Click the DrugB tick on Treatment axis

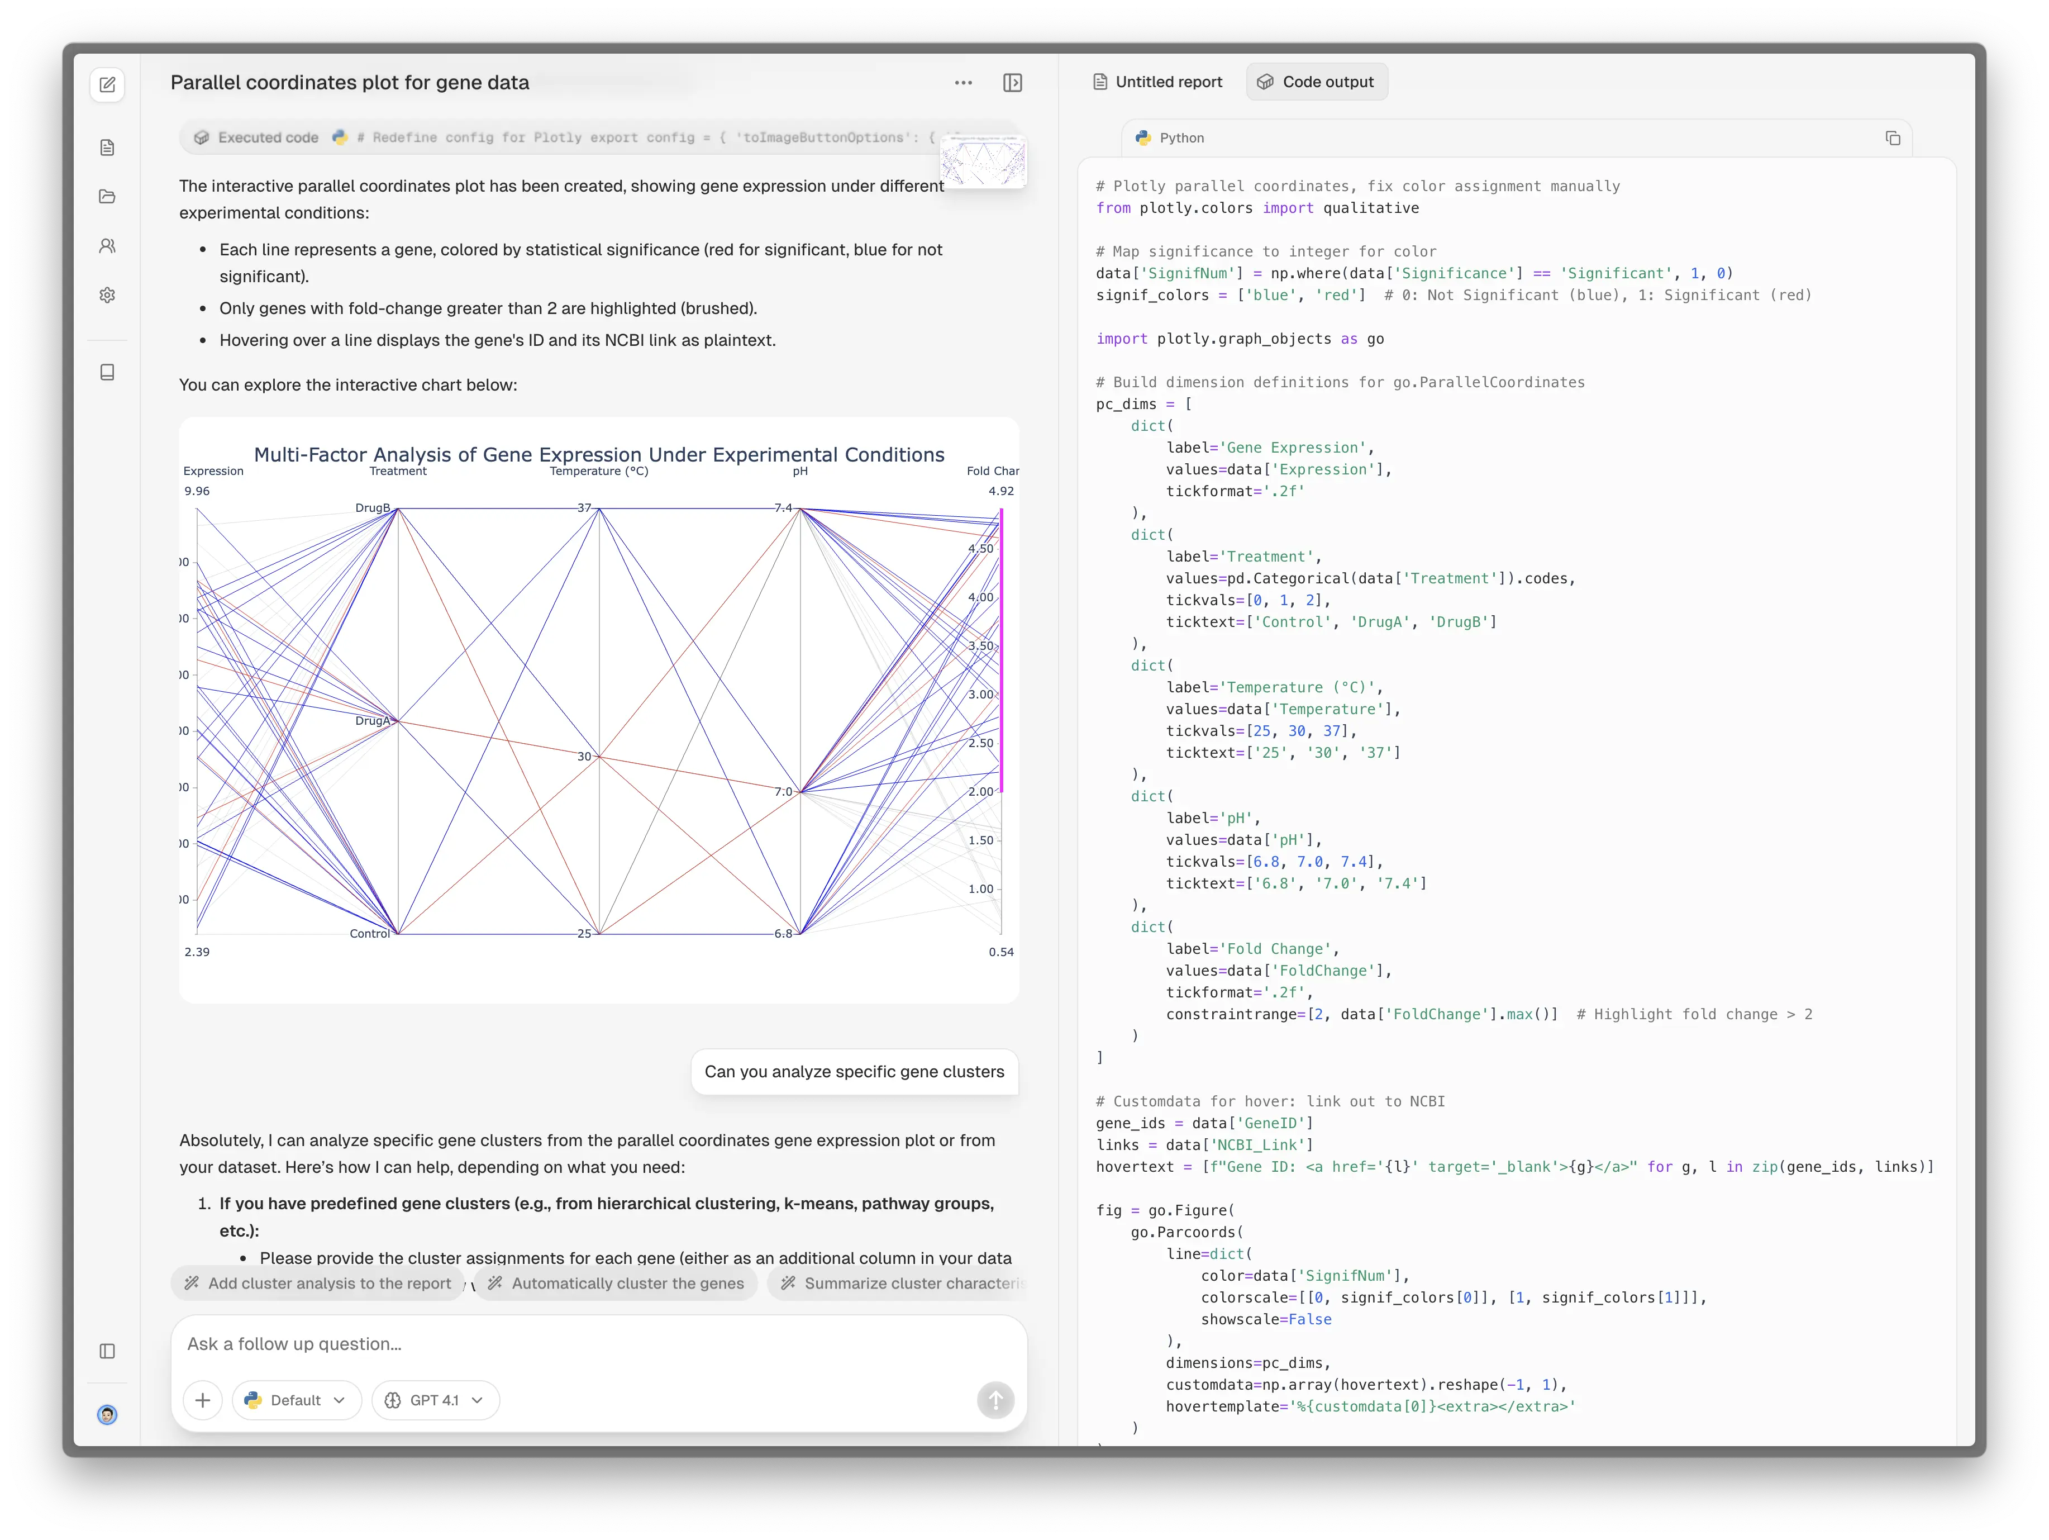[373, 508]
